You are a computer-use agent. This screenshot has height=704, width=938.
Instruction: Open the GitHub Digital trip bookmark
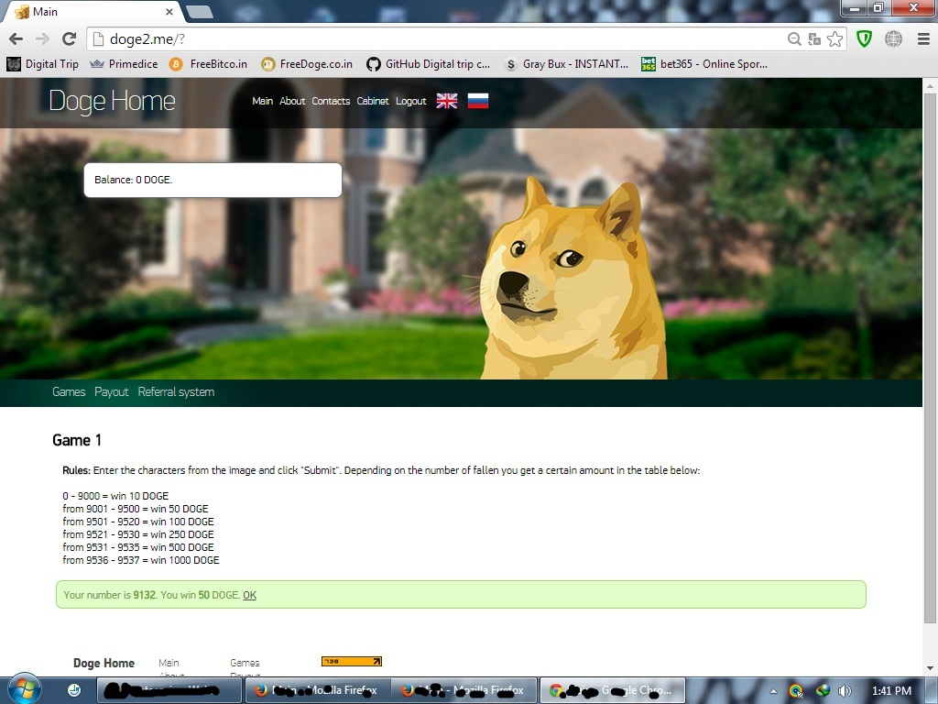tap(429, 64)
